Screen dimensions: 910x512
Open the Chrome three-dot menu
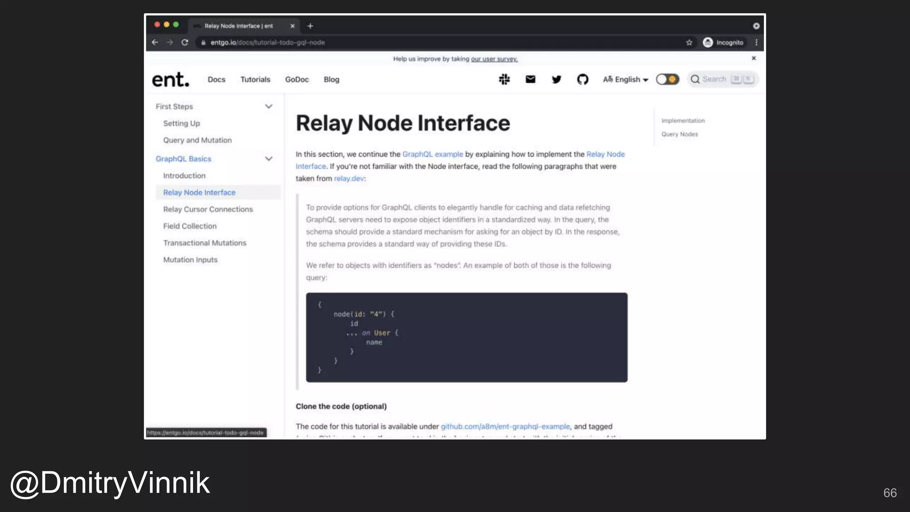coord(756,43)
